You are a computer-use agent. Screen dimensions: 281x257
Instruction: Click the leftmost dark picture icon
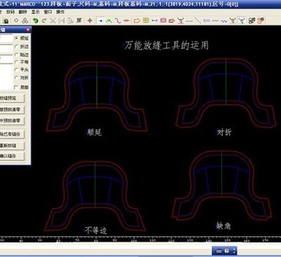tap(6, 21)
